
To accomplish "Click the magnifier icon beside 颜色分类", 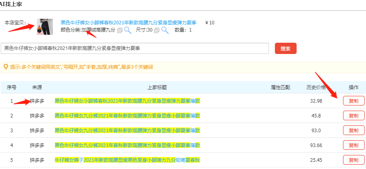I will (127, 30).
